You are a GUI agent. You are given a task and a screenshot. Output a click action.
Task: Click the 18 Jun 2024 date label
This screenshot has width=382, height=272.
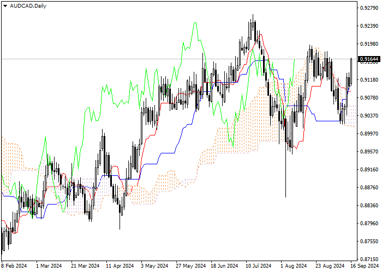tap(224, 266)
